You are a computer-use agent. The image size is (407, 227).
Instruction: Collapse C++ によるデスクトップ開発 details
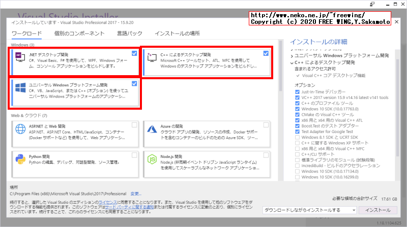point(292,62)
